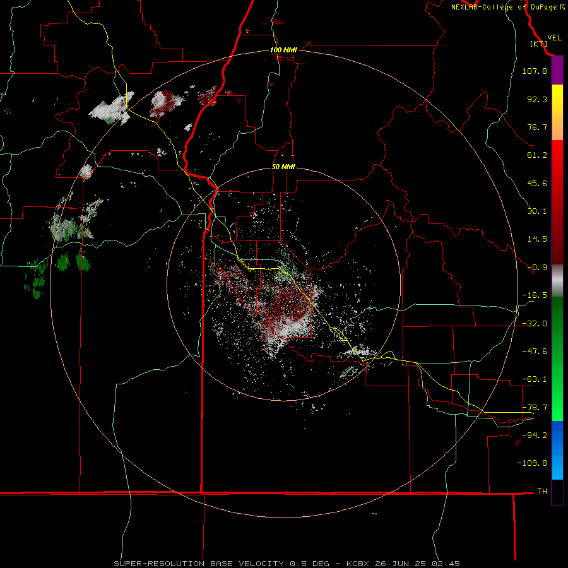Click the NEXLAB-College of DuPage watermark text
Image resolution: width=568 pixels, height=568 pixels.
pos(507,7)
